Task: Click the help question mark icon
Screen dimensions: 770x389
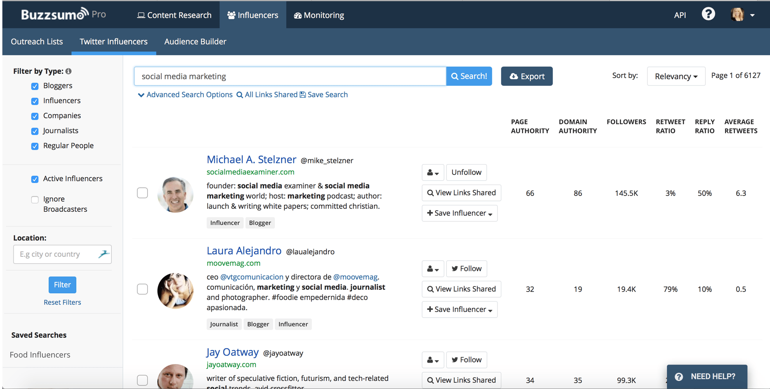Action: pyautogui.click(x=708, y=14)
